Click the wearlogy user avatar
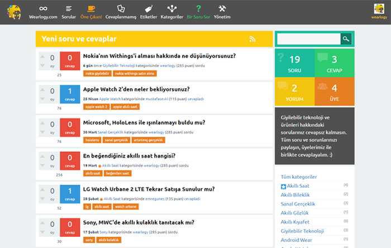 [x=379, y=9]
